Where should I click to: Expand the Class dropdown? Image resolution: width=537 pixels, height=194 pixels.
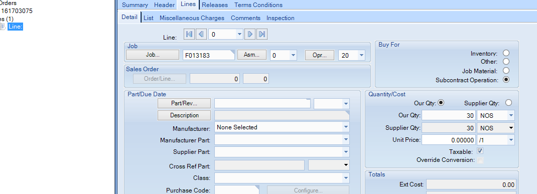click(x=346, y=178)
